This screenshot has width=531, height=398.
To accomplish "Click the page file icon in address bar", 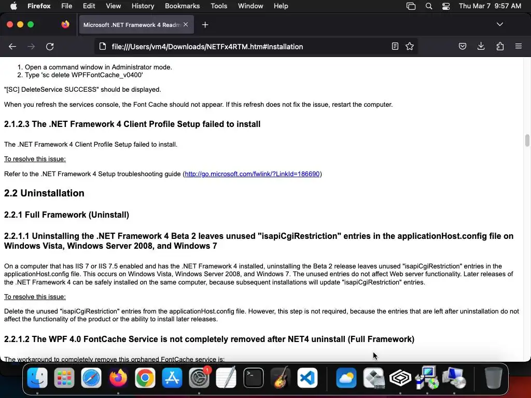I will click(103, 46).
